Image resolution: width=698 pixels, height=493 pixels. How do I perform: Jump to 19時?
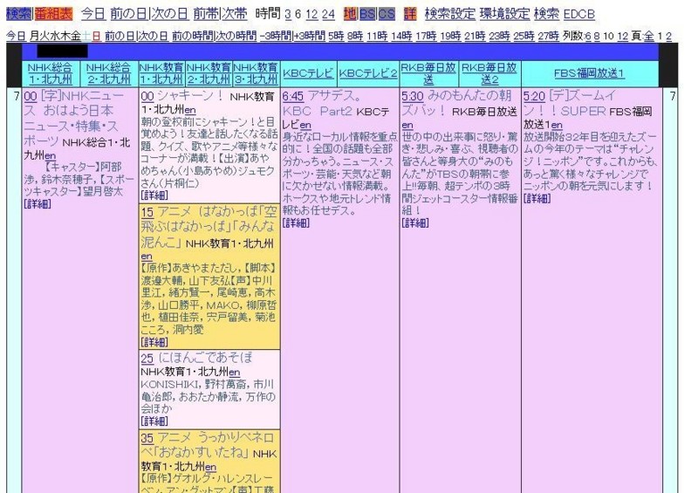click(450, 36)
